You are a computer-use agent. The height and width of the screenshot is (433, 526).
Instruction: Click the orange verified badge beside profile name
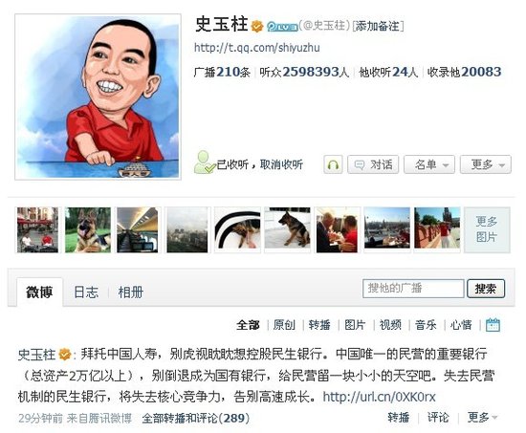257,26
